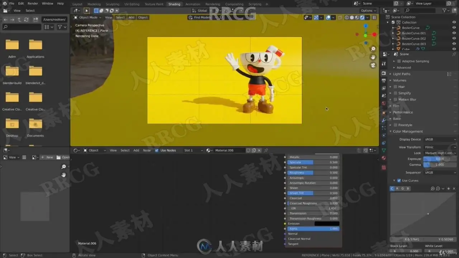Zoom in on the curve editor
The height and width of the screenshot is (258, 459).
432,188
